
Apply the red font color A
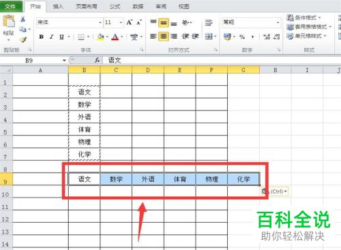click(x=115, y=37)
